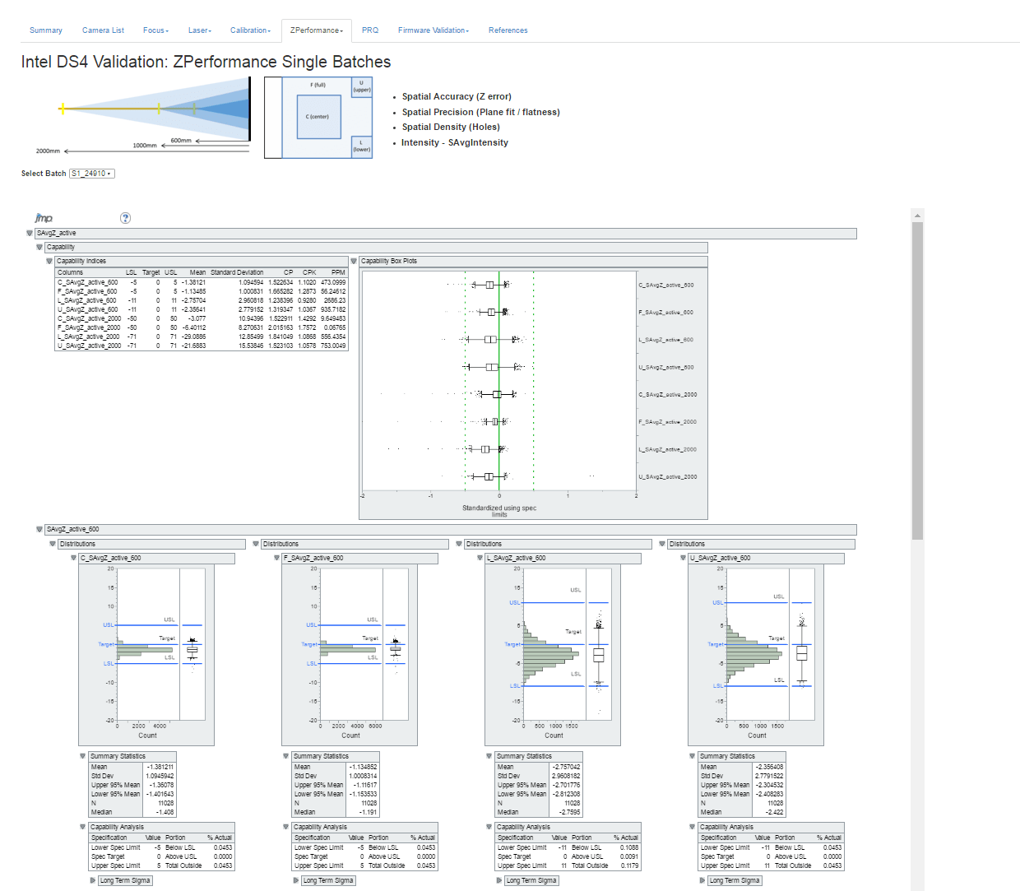Collapse Capability Analysis for L_SAvgZ_active_600
1020x891 pixels.
pos(489,827)
